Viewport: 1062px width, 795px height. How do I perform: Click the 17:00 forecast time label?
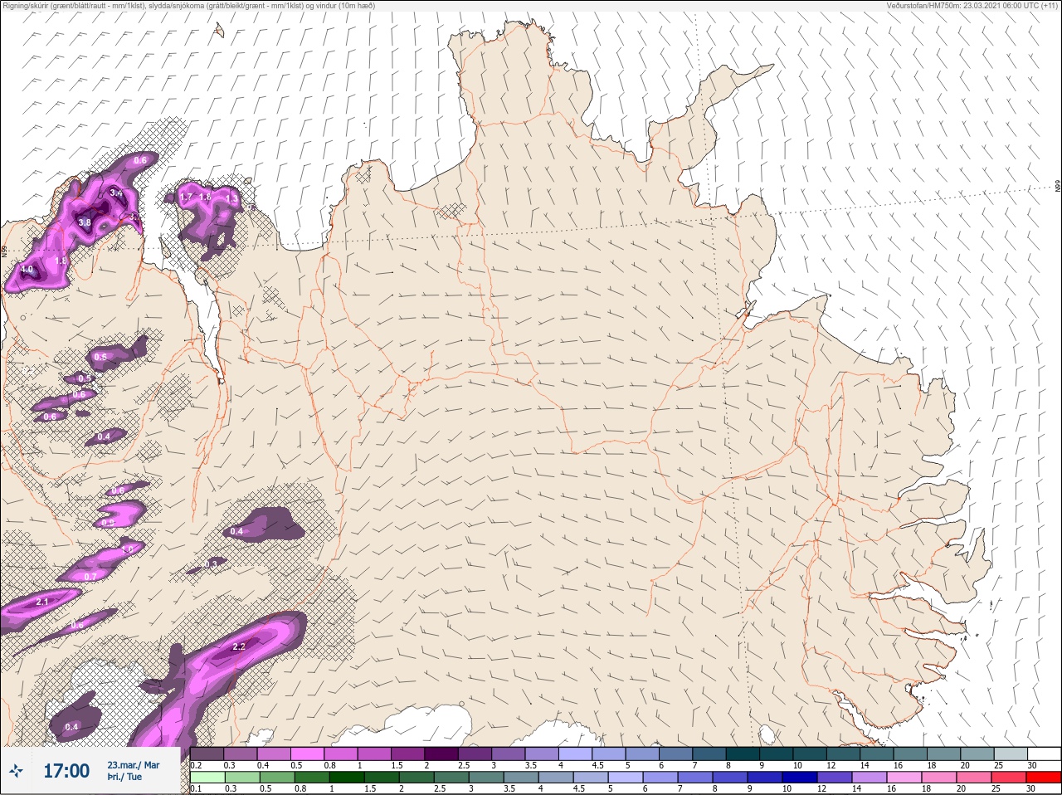point(66,771)
